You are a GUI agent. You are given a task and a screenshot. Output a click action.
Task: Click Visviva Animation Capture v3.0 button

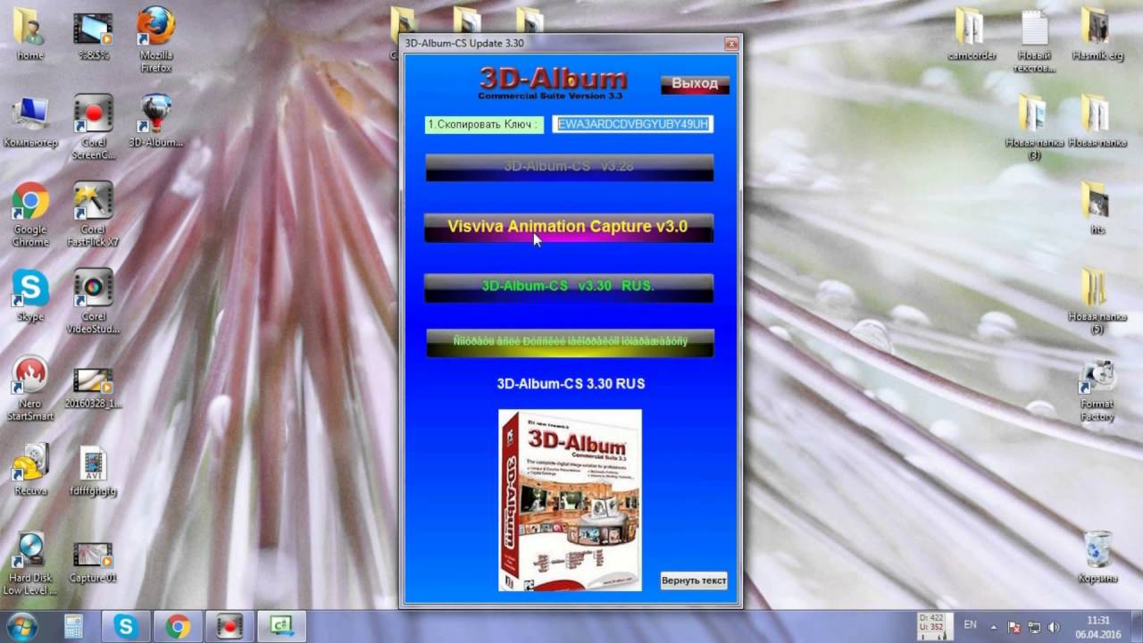(x=569, y=228)
